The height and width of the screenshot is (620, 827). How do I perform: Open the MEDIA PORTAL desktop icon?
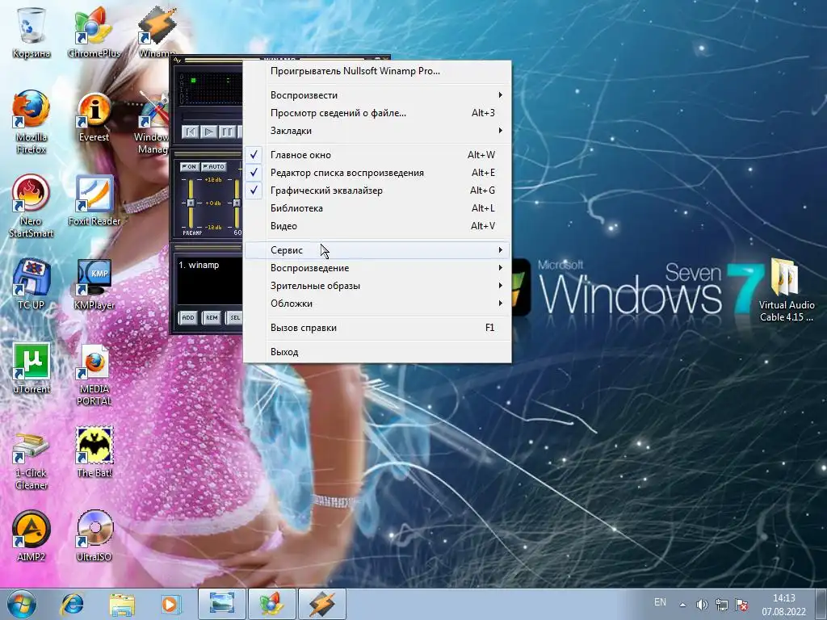point(94,373)
